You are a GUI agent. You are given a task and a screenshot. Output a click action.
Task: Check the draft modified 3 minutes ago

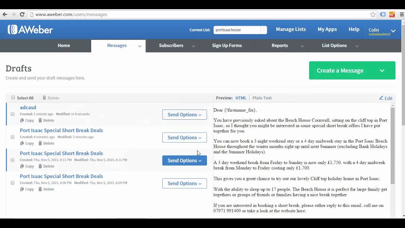tap(12, 137)
